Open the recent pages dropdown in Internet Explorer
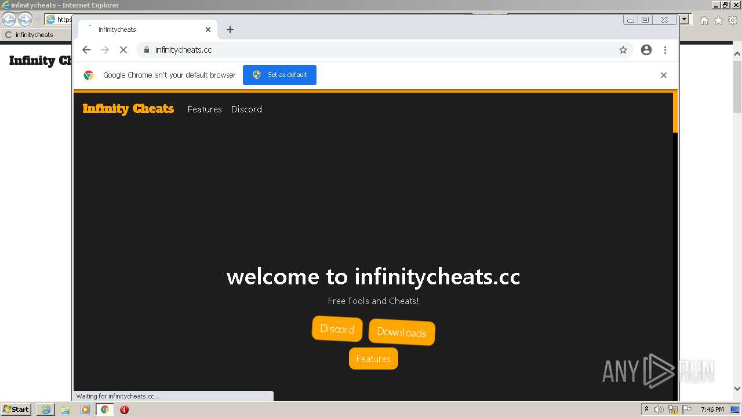 [x=38, y=20]
